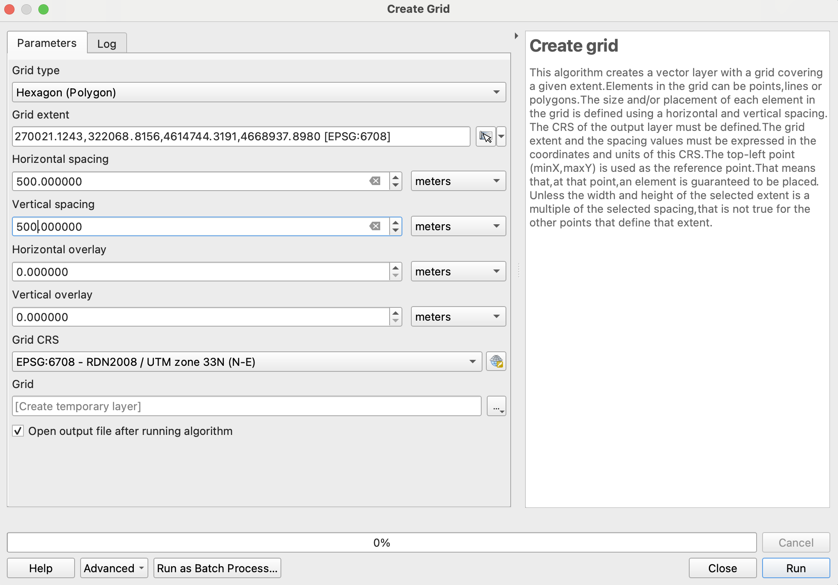Clear the Vertical spacing value icon
Image resolution: width=838 pixels, height=585 pixels.
pos(375,226)
